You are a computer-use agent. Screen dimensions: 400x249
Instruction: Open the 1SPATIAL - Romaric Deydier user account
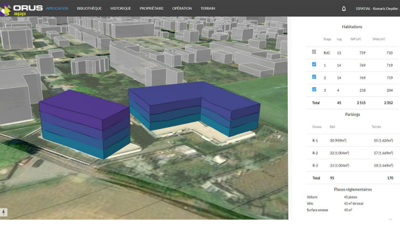point(377,9)
